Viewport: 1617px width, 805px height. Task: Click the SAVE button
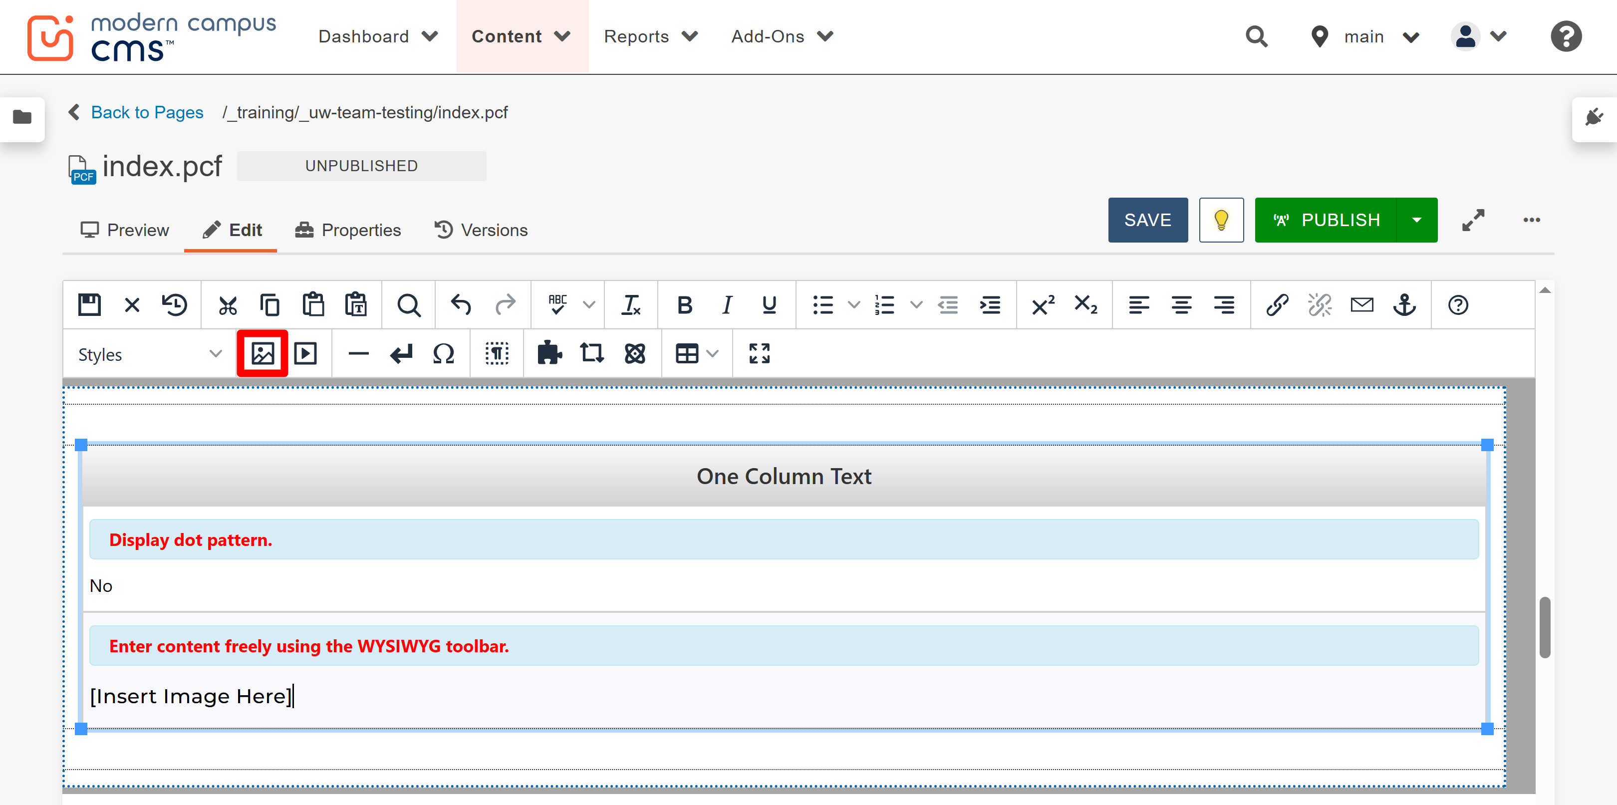pyautogui.click(x=1147, y=220)
